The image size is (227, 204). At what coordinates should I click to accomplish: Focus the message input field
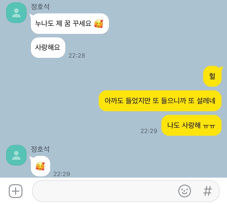tap(126, 191)
